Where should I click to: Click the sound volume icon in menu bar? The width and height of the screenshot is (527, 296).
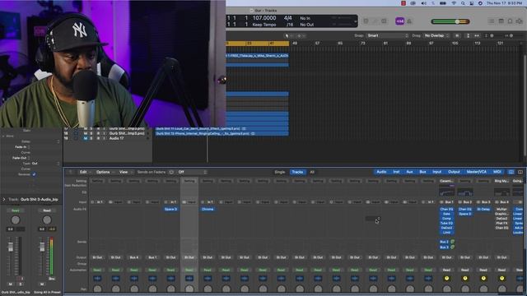pos(424,3)
